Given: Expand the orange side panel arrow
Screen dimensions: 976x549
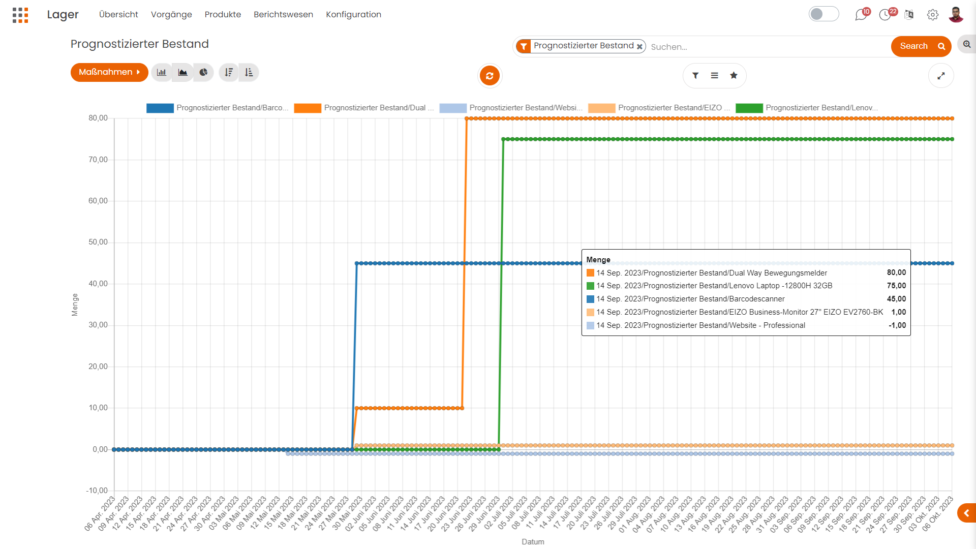Looking at the screenshot, I should pyautogui.click(x=966, y=513).
